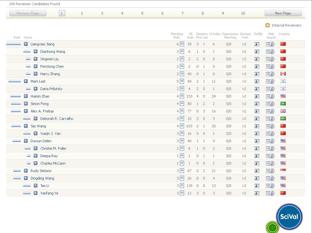Go to results page 2
Viewport: 312px width, 233px height.
point(82,13)
